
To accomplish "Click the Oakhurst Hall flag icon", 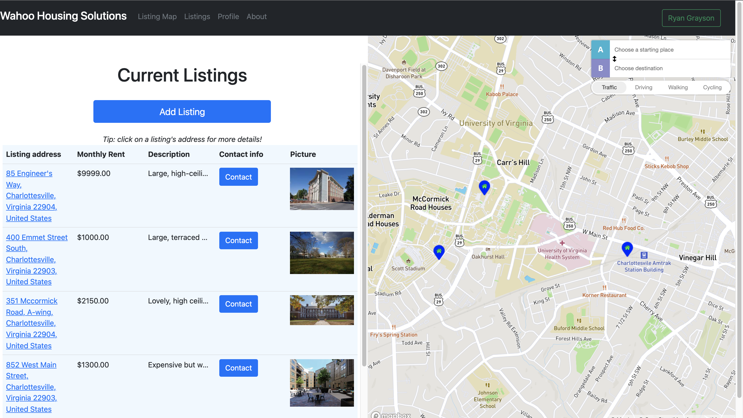I will point(488,249).
